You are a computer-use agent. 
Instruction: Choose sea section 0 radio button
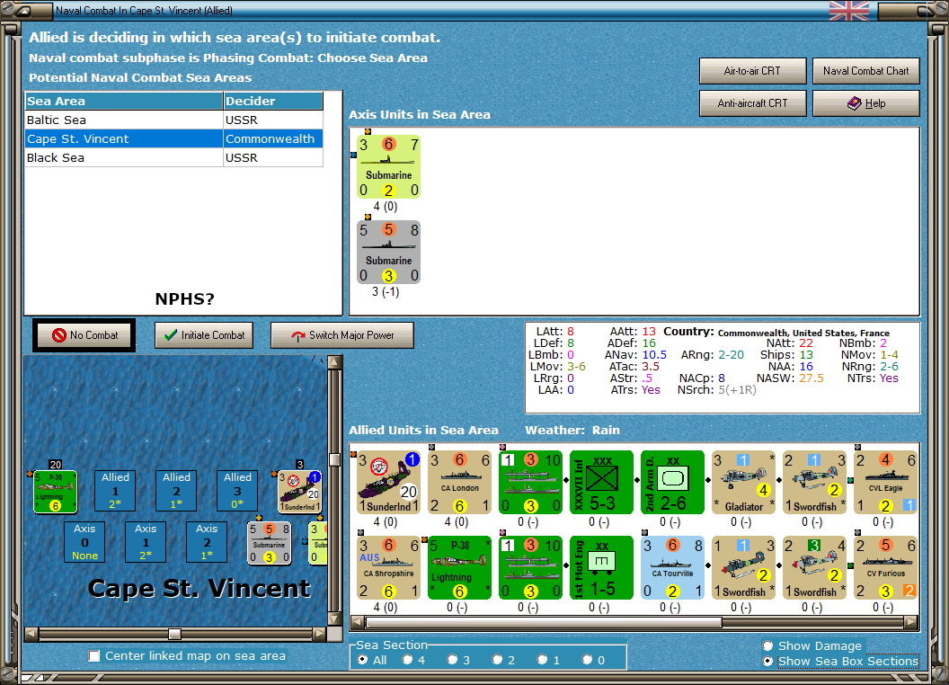click(x=587, y=660)
